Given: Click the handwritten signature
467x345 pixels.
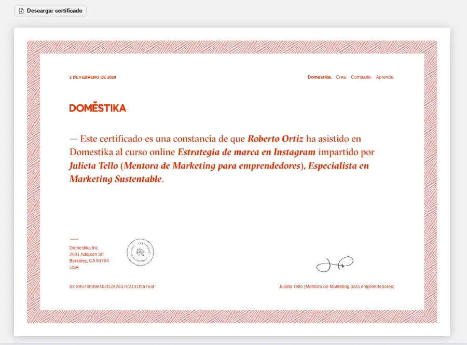Looking at the screenshot, I should pos(335,264).
